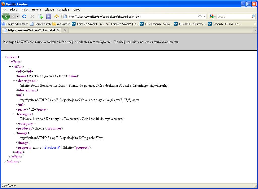Open the Comarch iSklep24 - sk... bookmark

coord(88,24)
